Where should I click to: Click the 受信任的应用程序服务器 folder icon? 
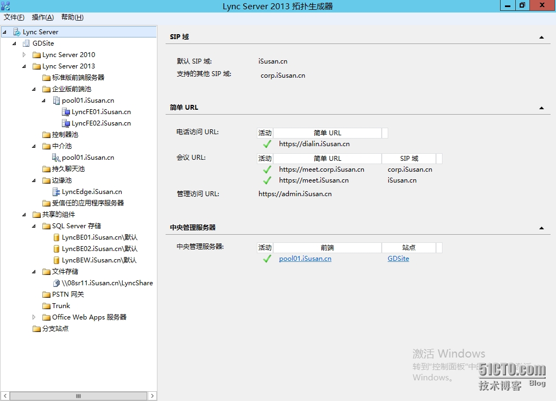46,203
